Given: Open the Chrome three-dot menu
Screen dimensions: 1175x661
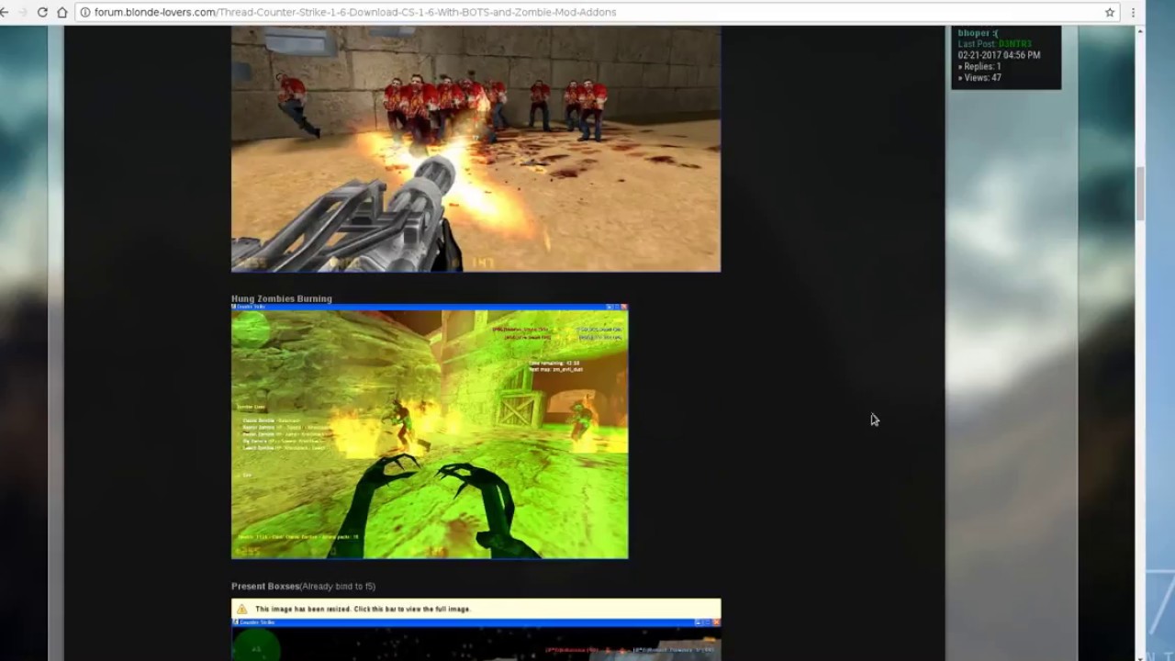Looking at the screenshot, I should (x=1134, y=12).
